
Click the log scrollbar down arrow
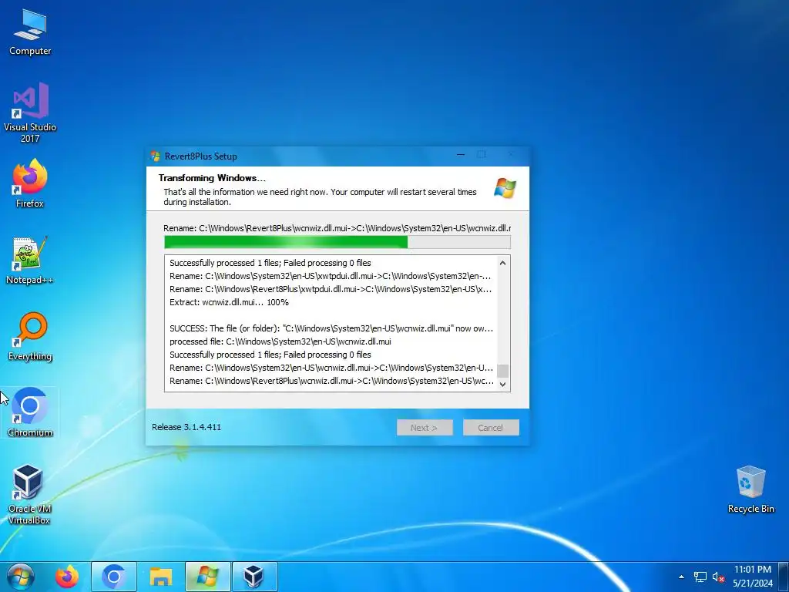point(502,384)
